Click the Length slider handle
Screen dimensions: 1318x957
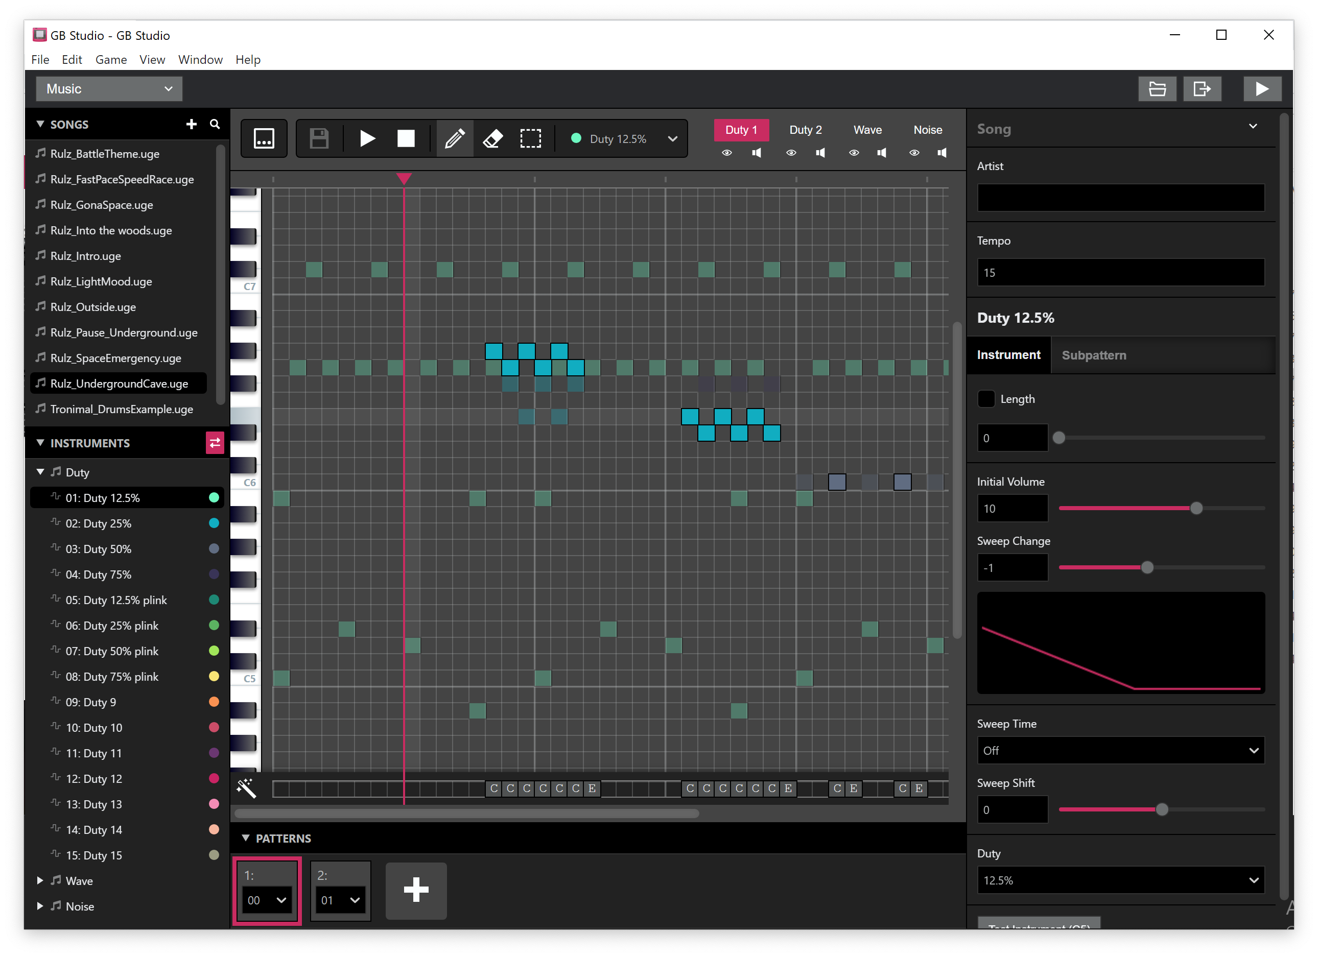click(1059, 438)
